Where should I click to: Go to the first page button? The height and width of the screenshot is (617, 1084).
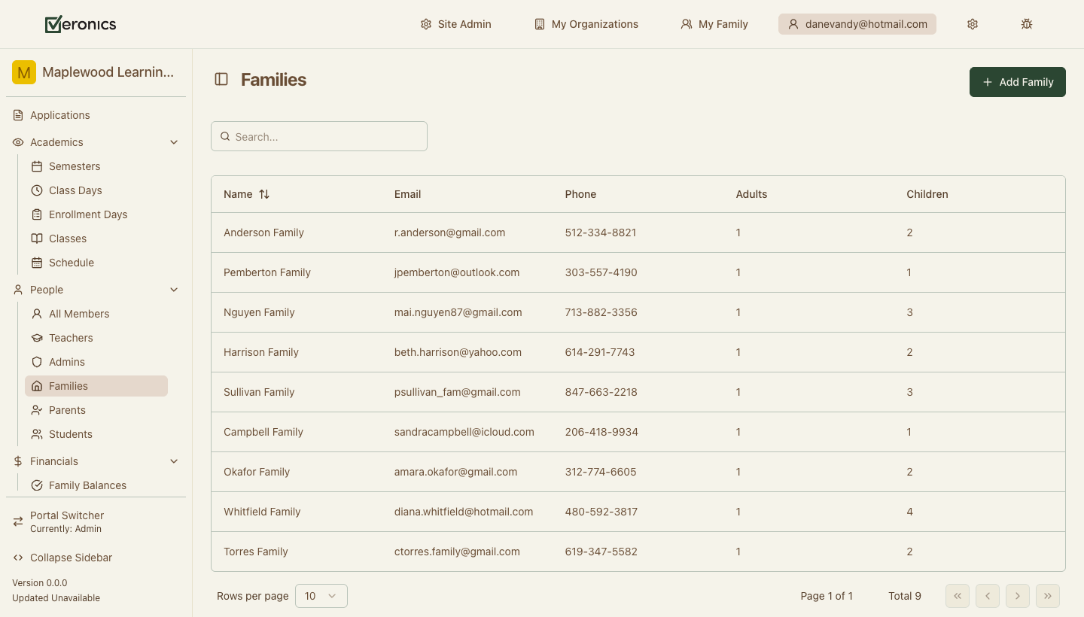click(x=958, y=596)
